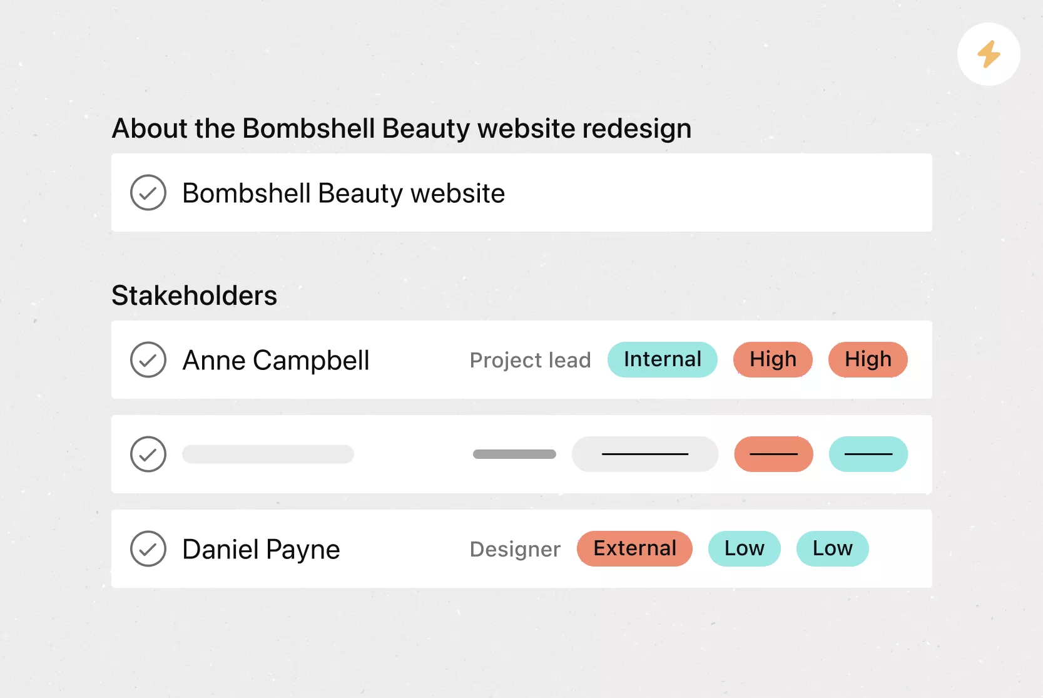Click the lightning bolt automation icon
The height and width of the screenshot is (698, 1043).
[989, 54]
